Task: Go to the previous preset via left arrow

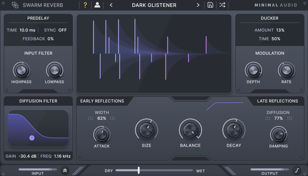Action: tap(110, 5)
